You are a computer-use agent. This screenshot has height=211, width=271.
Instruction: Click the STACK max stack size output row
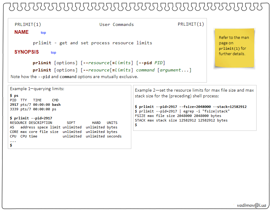tap(181, 120)
